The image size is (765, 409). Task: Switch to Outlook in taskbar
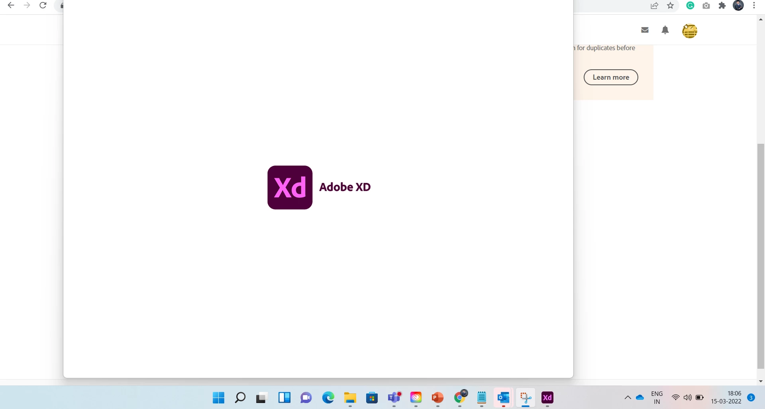coord(504,397)
